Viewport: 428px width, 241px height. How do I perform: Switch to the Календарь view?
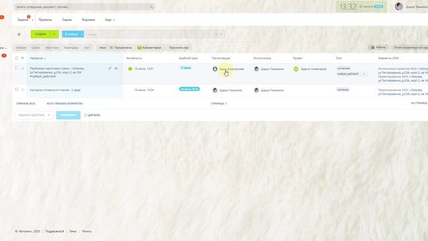[72, 48]
